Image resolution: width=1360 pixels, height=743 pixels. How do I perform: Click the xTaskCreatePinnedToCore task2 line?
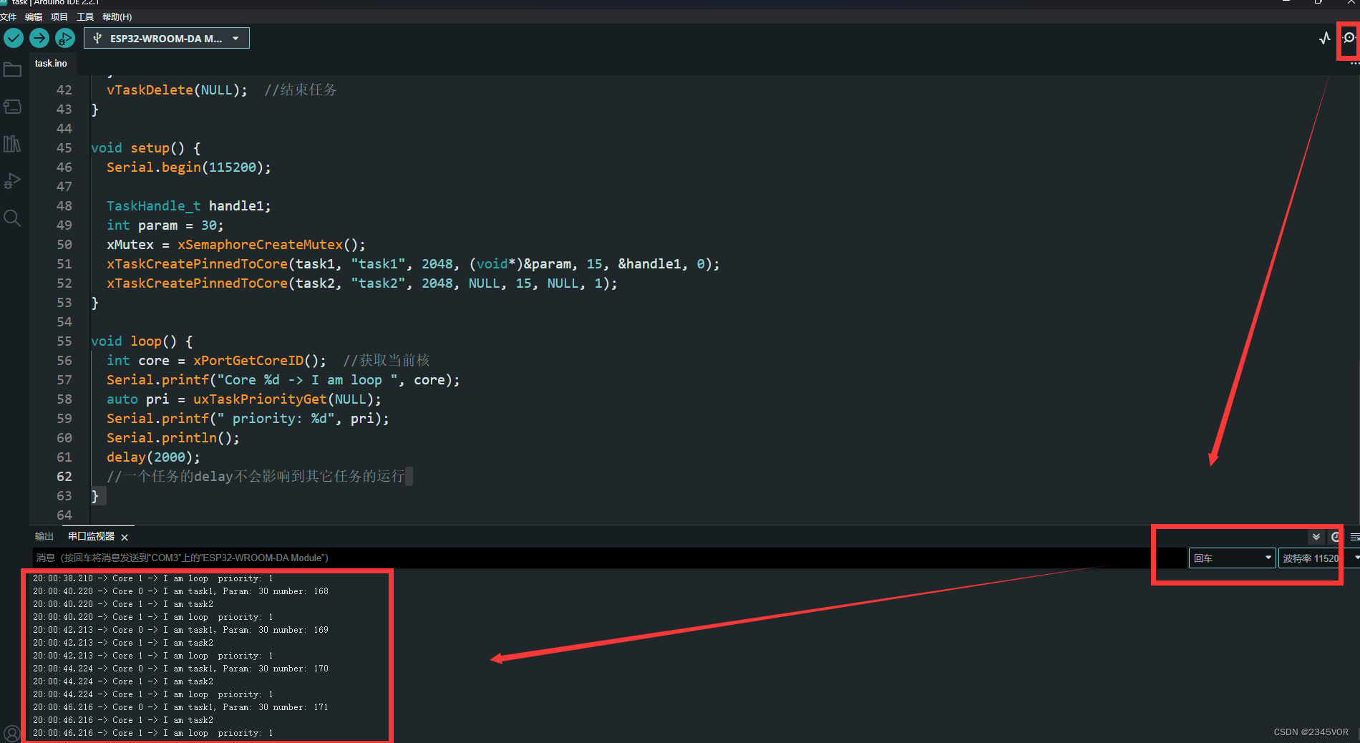coord(361,283)
